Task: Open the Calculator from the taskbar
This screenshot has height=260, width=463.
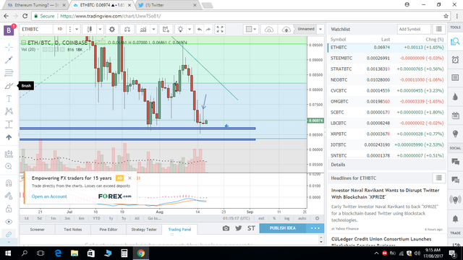Action: tap(124, 253)
